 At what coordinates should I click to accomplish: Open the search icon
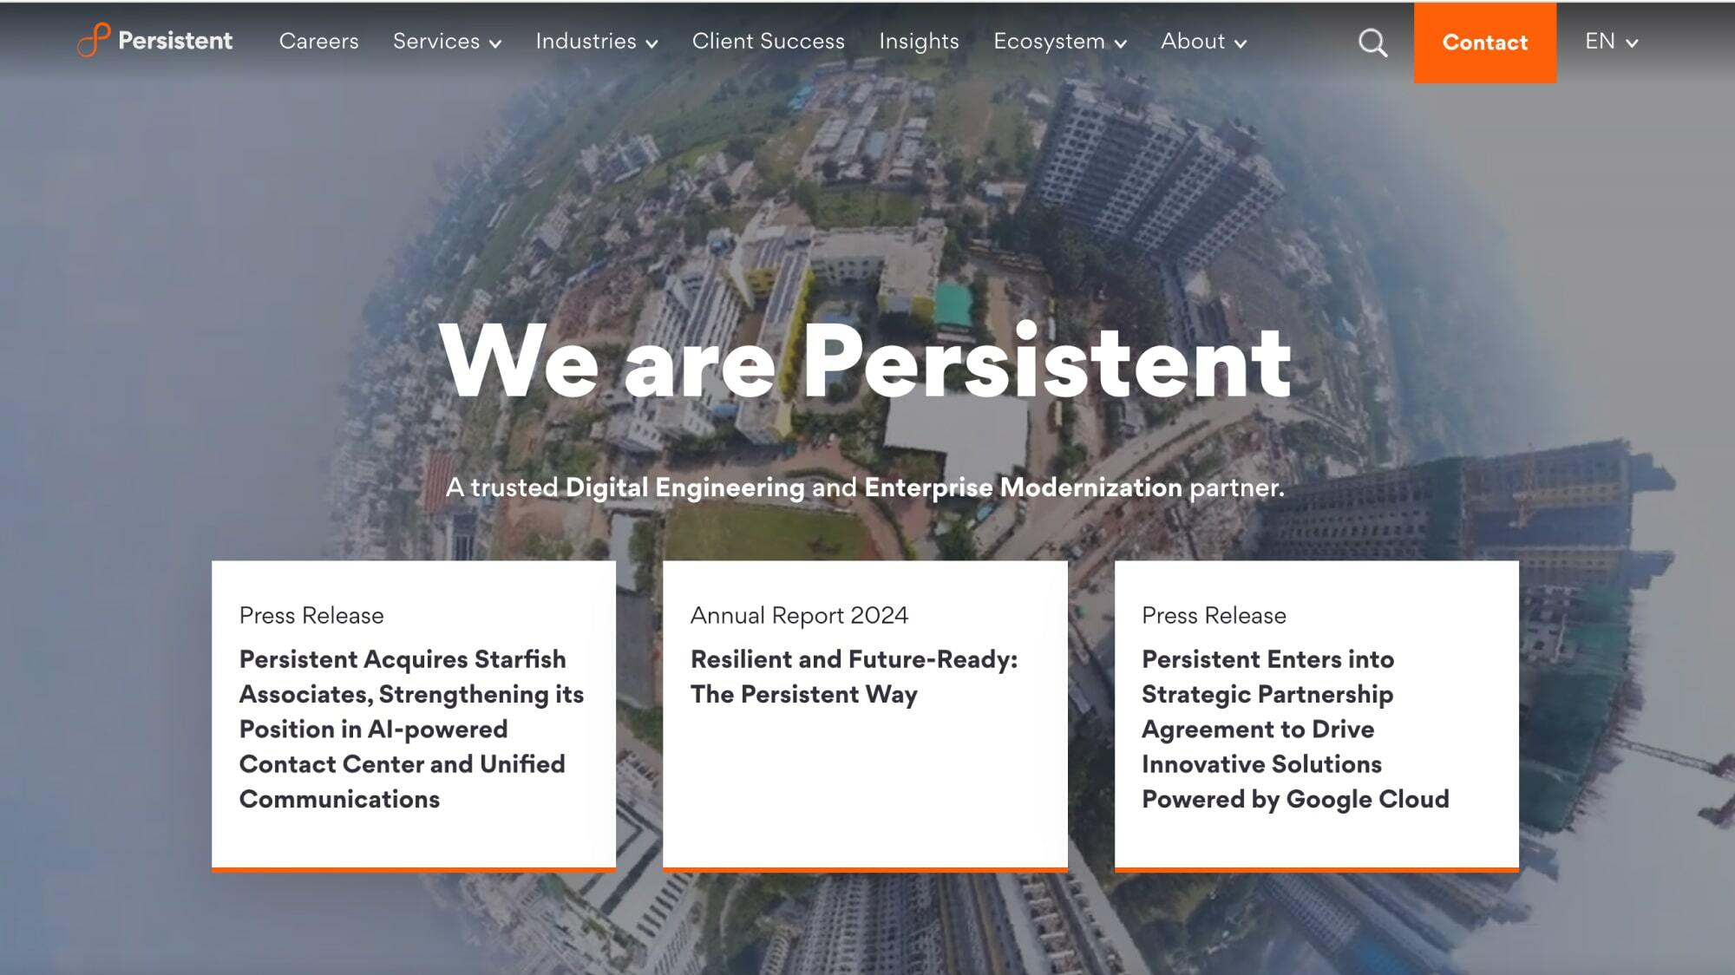(1372, 43)
